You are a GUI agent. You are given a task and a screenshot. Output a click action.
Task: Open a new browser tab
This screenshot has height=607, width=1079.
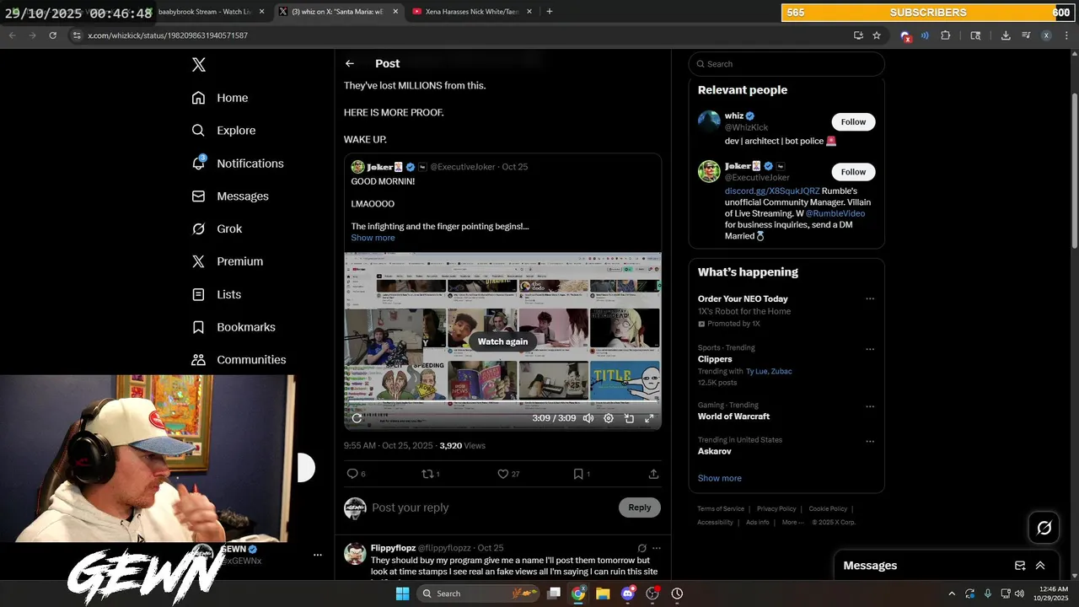click(x=550, y=12)
